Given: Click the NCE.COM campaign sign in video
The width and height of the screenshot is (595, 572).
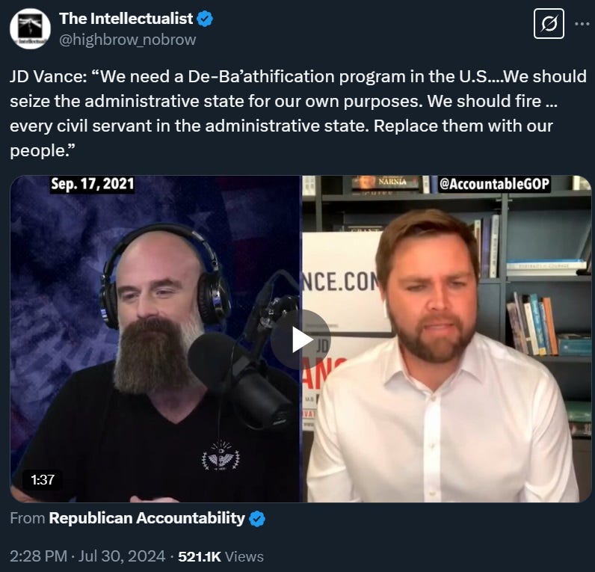Looking at the screenshot, I should pos(340,283).
